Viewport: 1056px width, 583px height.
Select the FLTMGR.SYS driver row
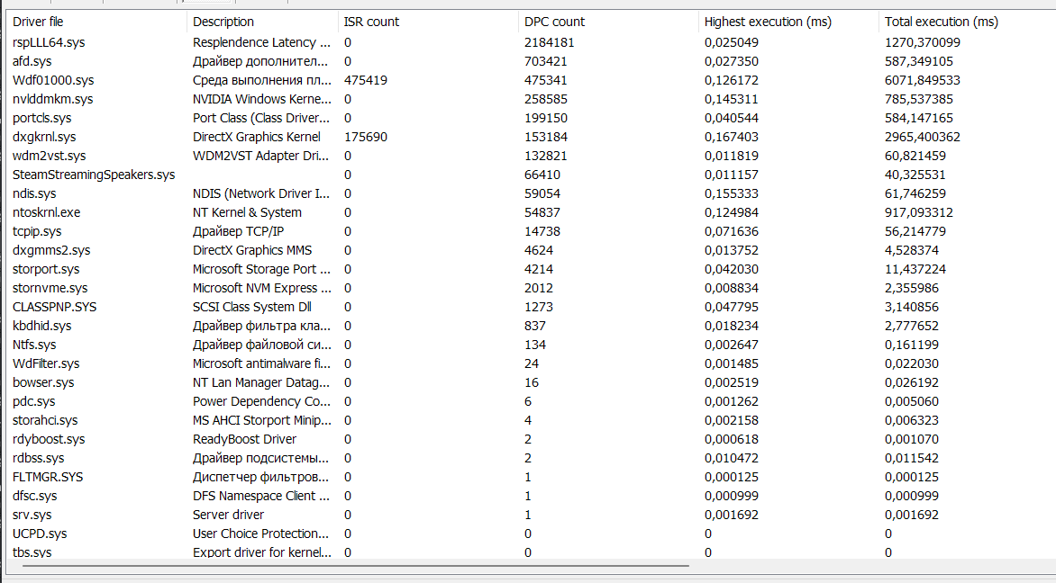532,477
